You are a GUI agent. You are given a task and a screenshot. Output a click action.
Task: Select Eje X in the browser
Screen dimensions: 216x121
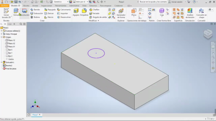(9, 50)
